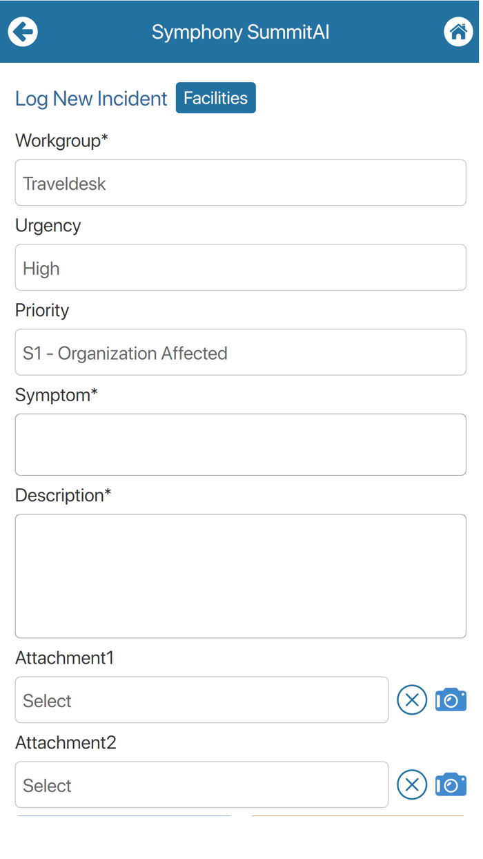The image size is (483, 859).
Task: Open the Urgency selector showing High
Action: click(x=240, y=267)
